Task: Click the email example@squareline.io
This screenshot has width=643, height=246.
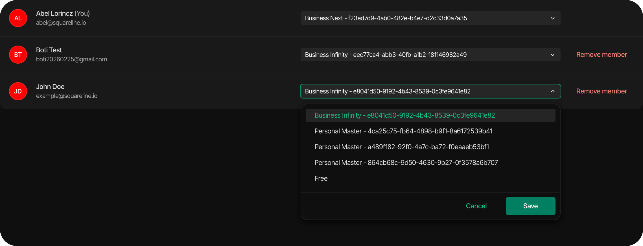Action: (67, 96)
